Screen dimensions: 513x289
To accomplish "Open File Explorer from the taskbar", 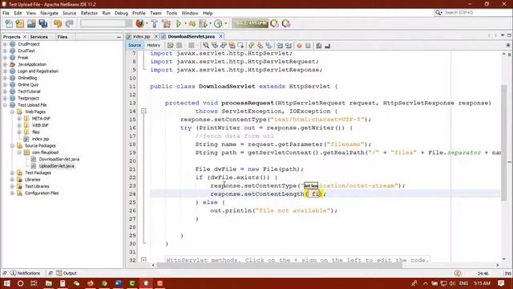I will click(x=48, y=283).
